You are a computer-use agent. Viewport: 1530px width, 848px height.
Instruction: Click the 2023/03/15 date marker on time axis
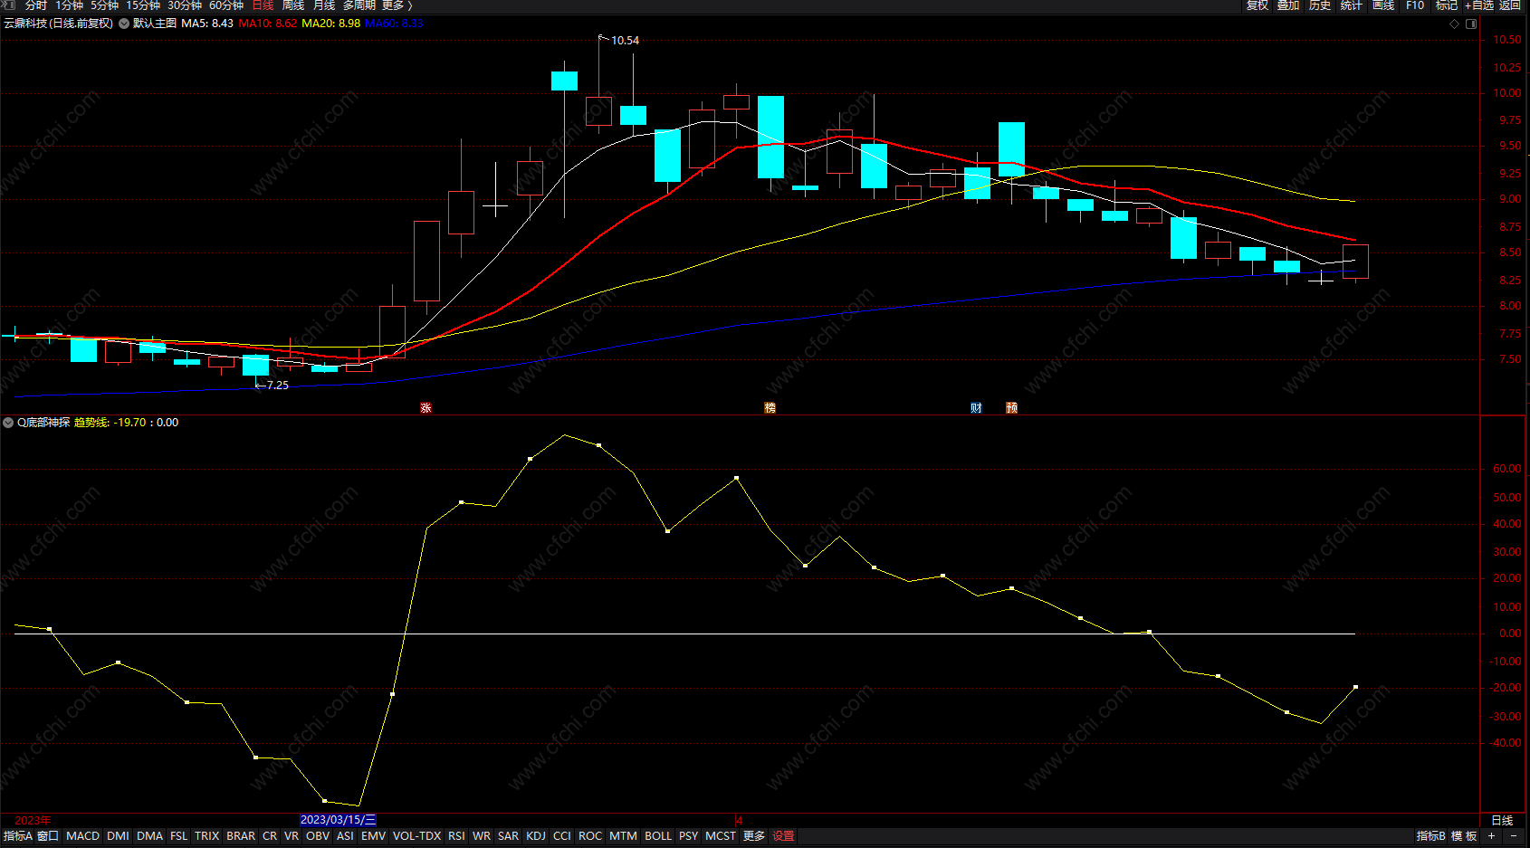point(338,820)
